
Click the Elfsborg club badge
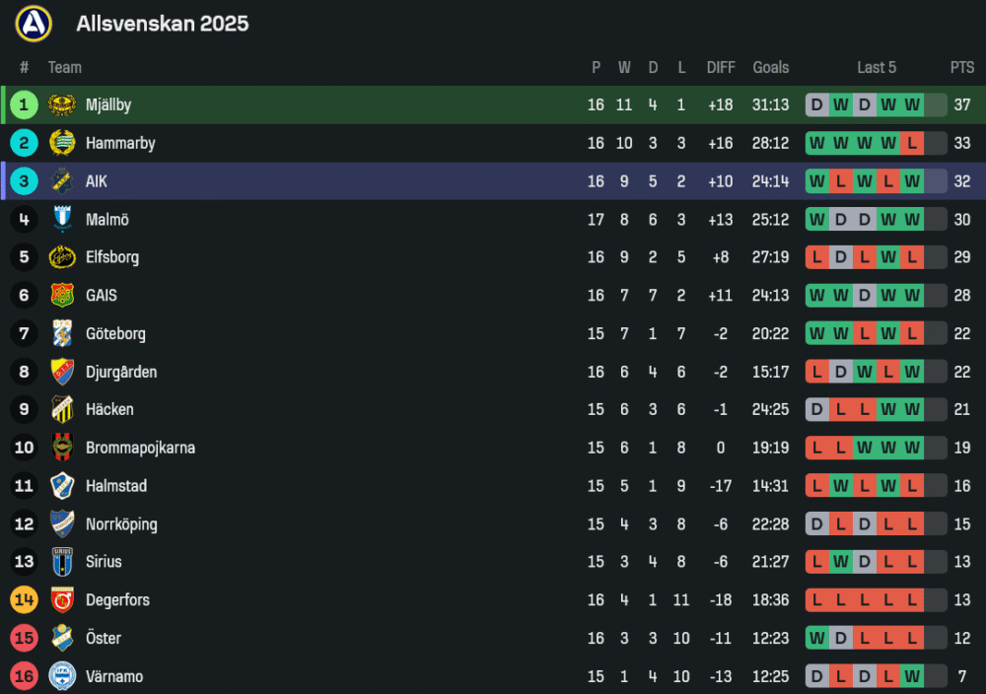coord(62,257)
